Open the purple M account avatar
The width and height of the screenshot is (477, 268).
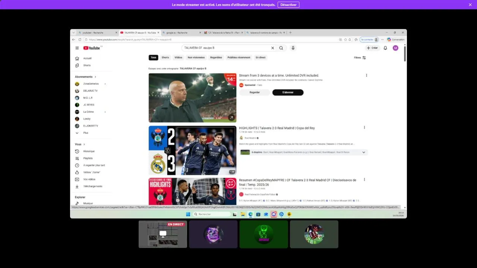[395, 48]
